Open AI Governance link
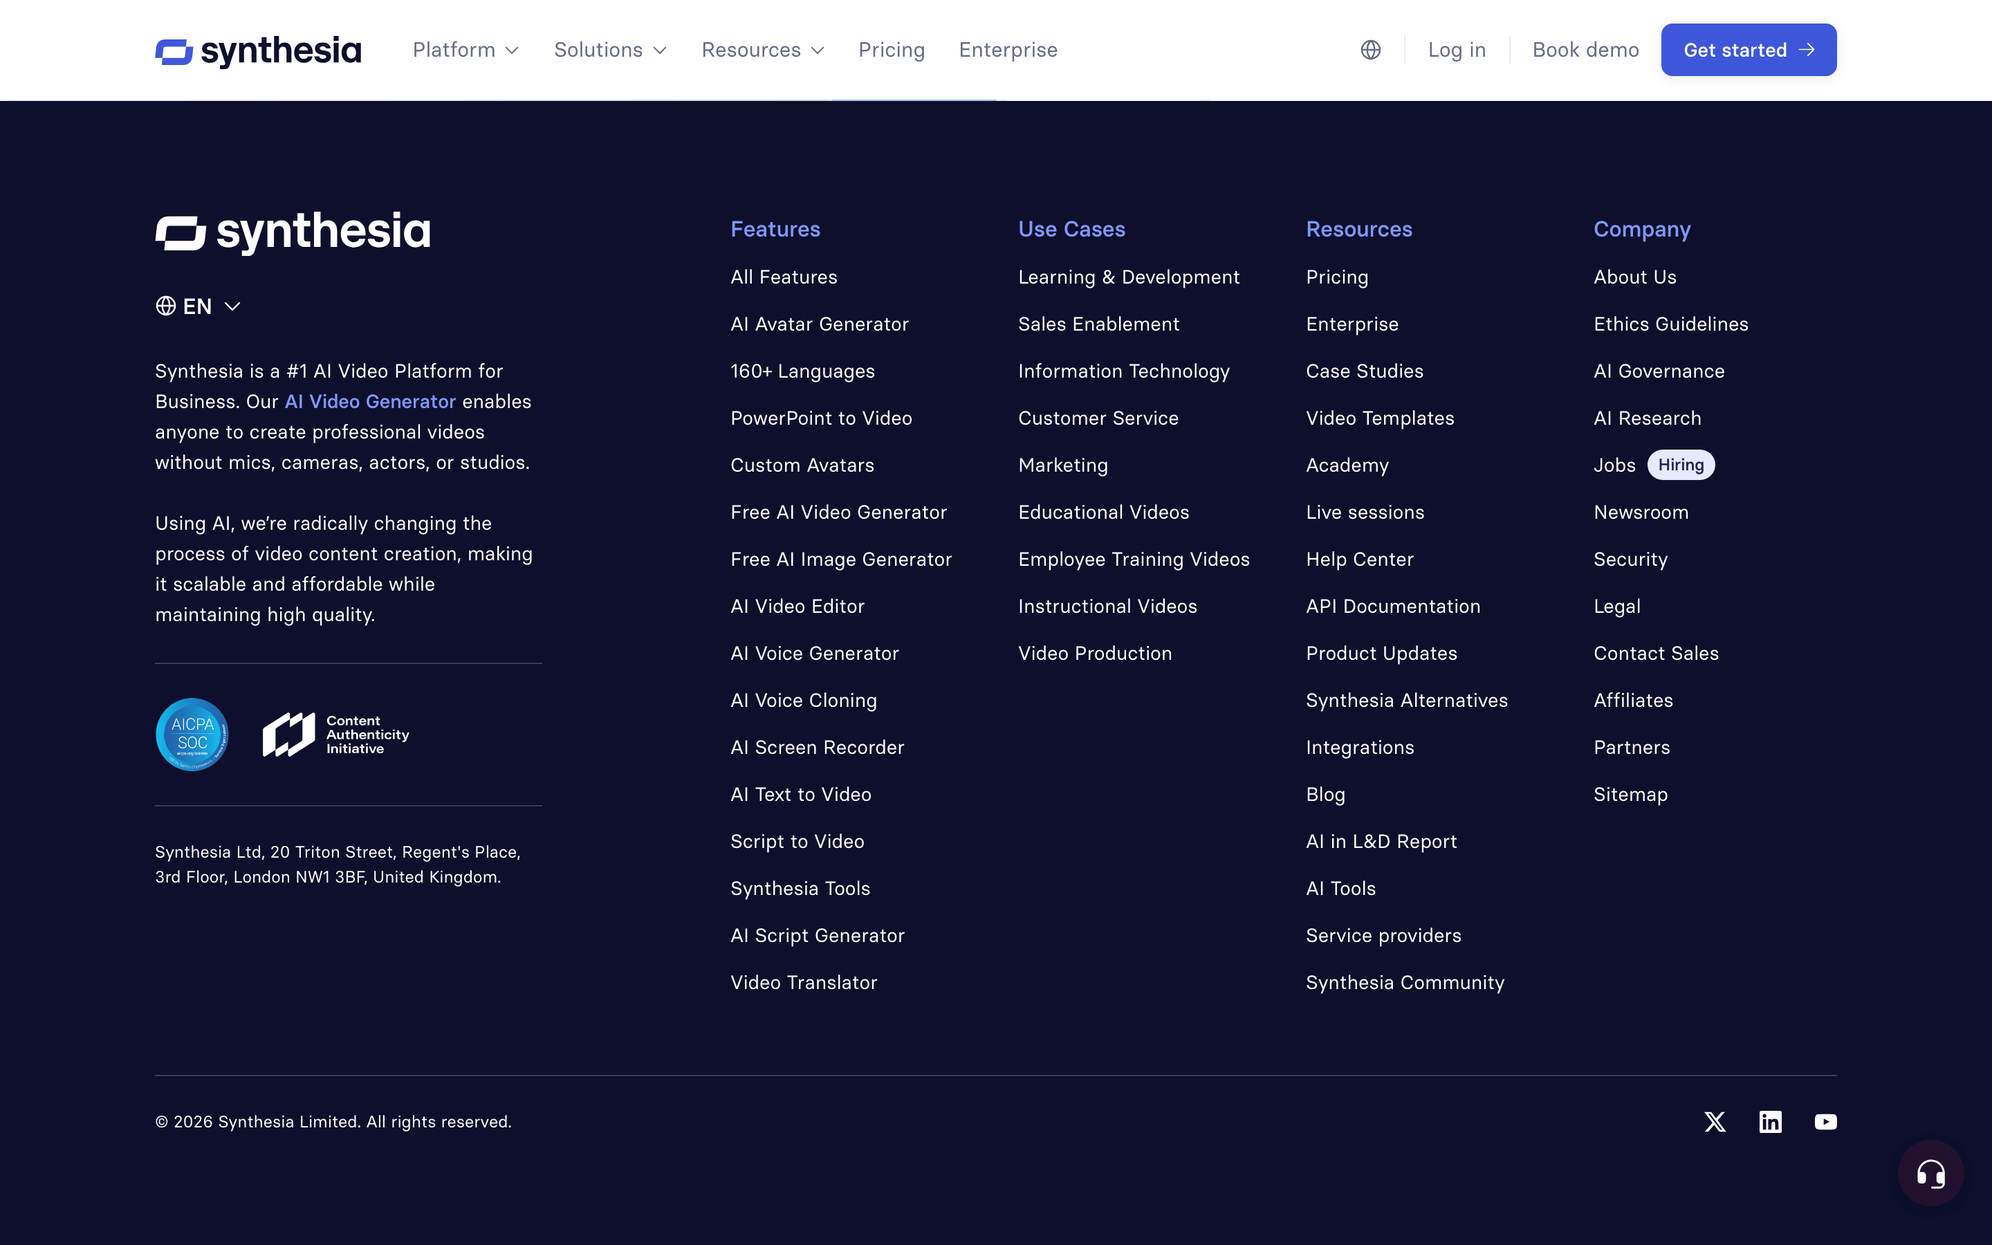This screenshot has height=1245, width=1992. point(1659,371)
